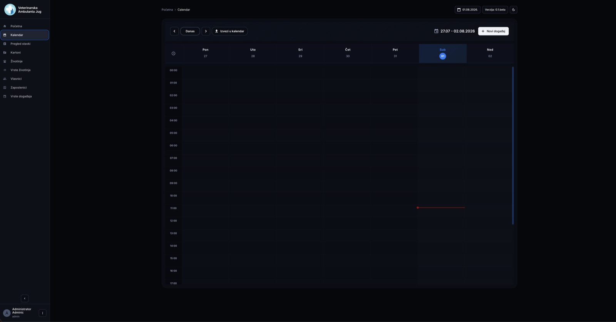
Task: Click the clock icon in calendar header
Action: [x=173, y=53]
